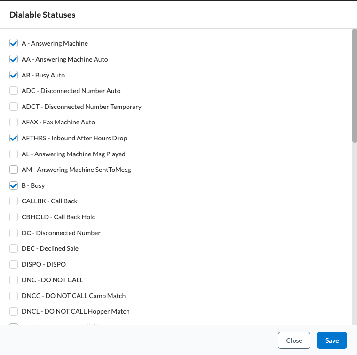Click 'AFAX - Fax Machine Auto' label text
The width and height of the screenshot is (357, 355).
[x=58, y=122]
